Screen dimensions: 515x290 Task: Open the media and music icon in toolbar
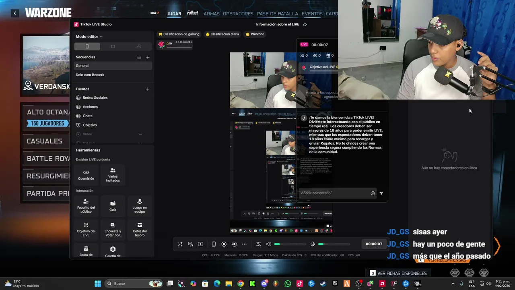click(x=190, y=244)
